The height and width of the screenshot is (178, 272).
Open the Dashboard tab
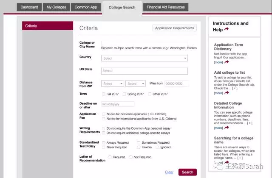point(29,7)
